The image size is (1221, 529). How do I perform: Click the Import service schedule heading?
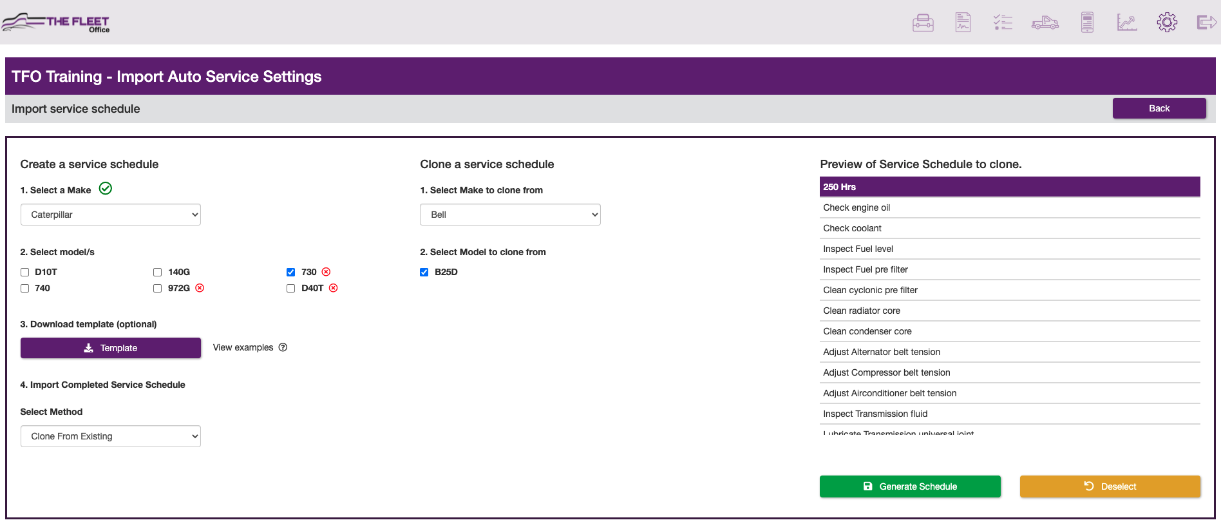75,109
